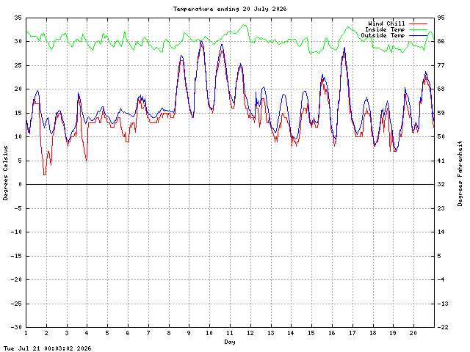This screenshot has height=352, width=470.
Task: Click the 25 tick on the Celsius axis
Action: click(18, 65)
